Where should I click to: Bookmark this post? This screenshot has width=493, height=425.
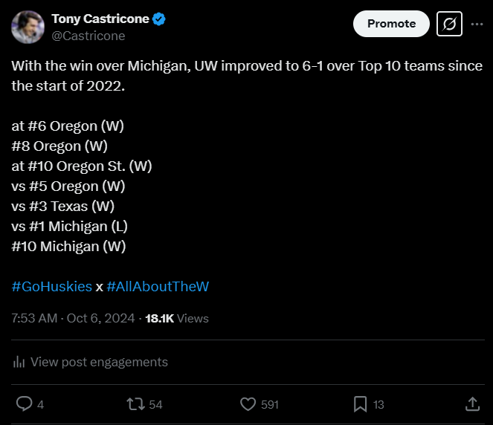[x=360, y=403]
